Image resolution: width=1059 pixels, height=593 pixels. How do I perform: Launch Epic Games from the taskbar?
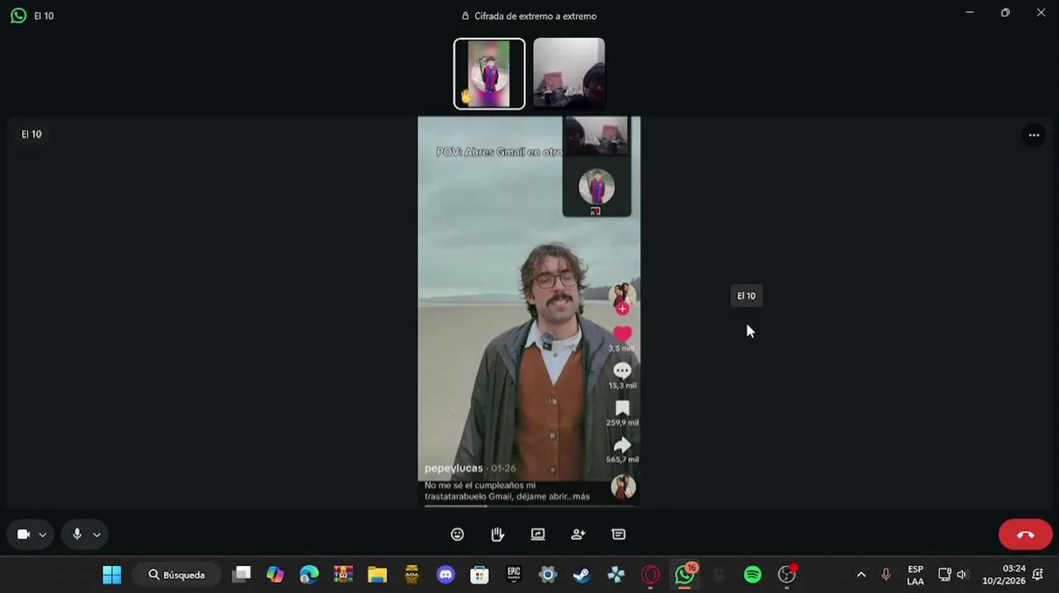click(514, 575)
